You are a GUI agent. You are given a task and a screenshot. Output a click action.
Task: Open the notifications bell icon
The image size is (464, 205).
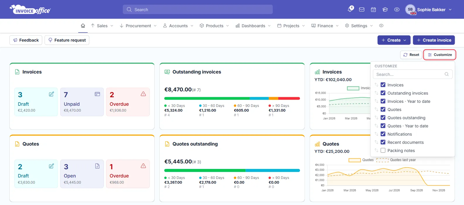(350, 9)
